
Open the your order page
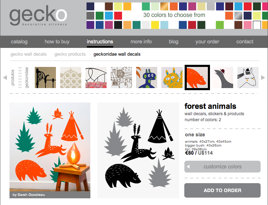click(x=207, y=42)
